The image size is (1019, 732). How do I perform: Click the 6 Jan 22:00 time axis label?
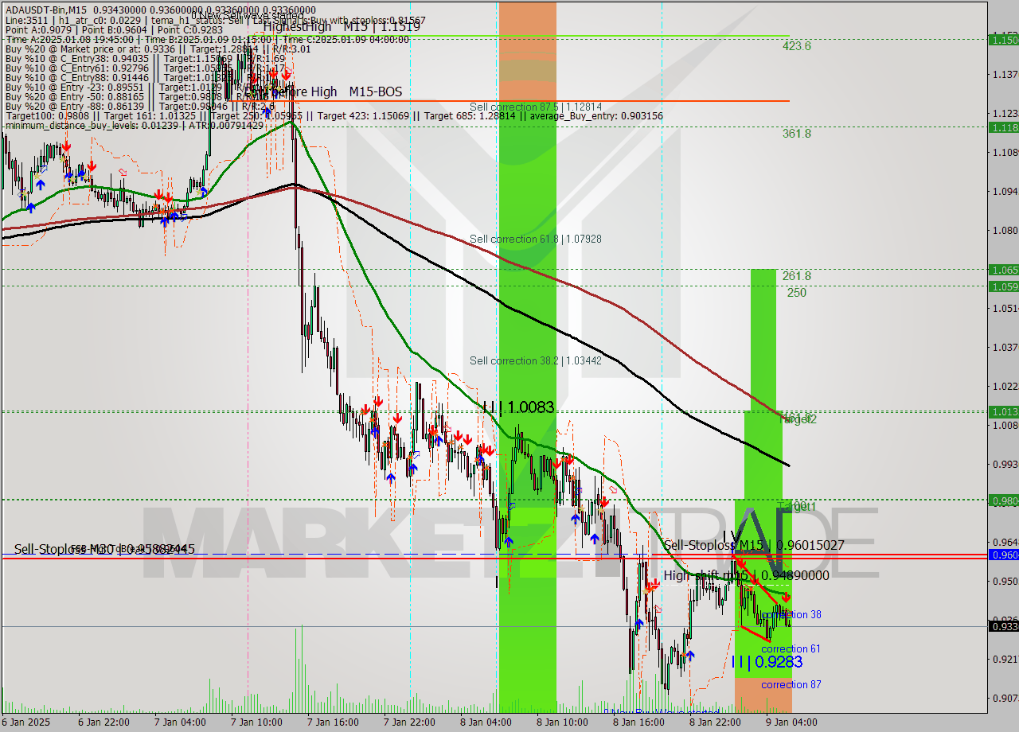coord(104,722)
